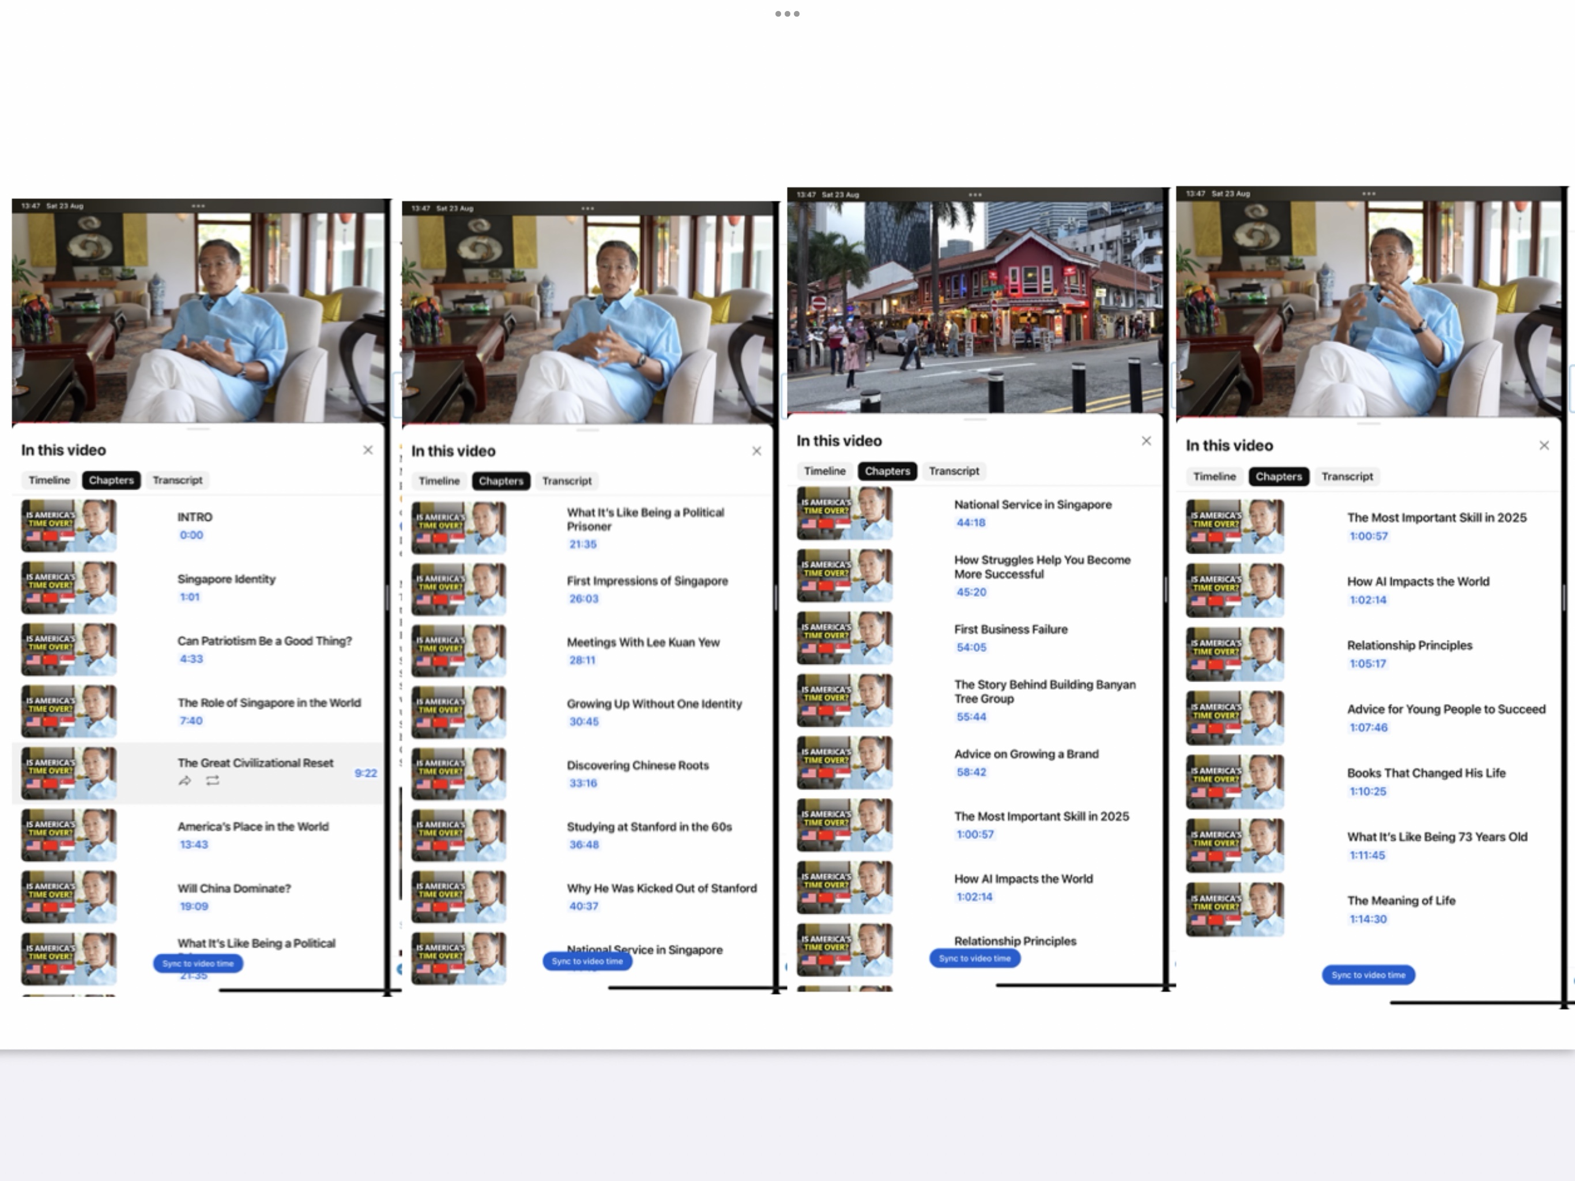Open the Singapore Identity chapter
1575x1181 pixels.
[226, 579]
